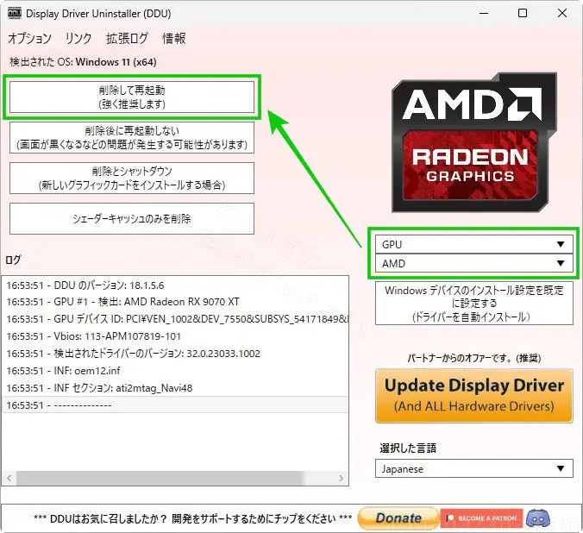Open the 情報 menu
Image resolution: width=583 pixels, height=533 pixels.
(174, 38)
